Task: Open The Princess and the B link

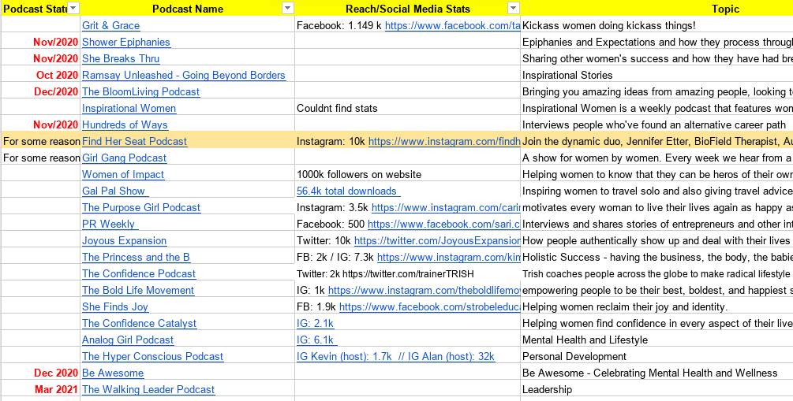Action: 136,257
